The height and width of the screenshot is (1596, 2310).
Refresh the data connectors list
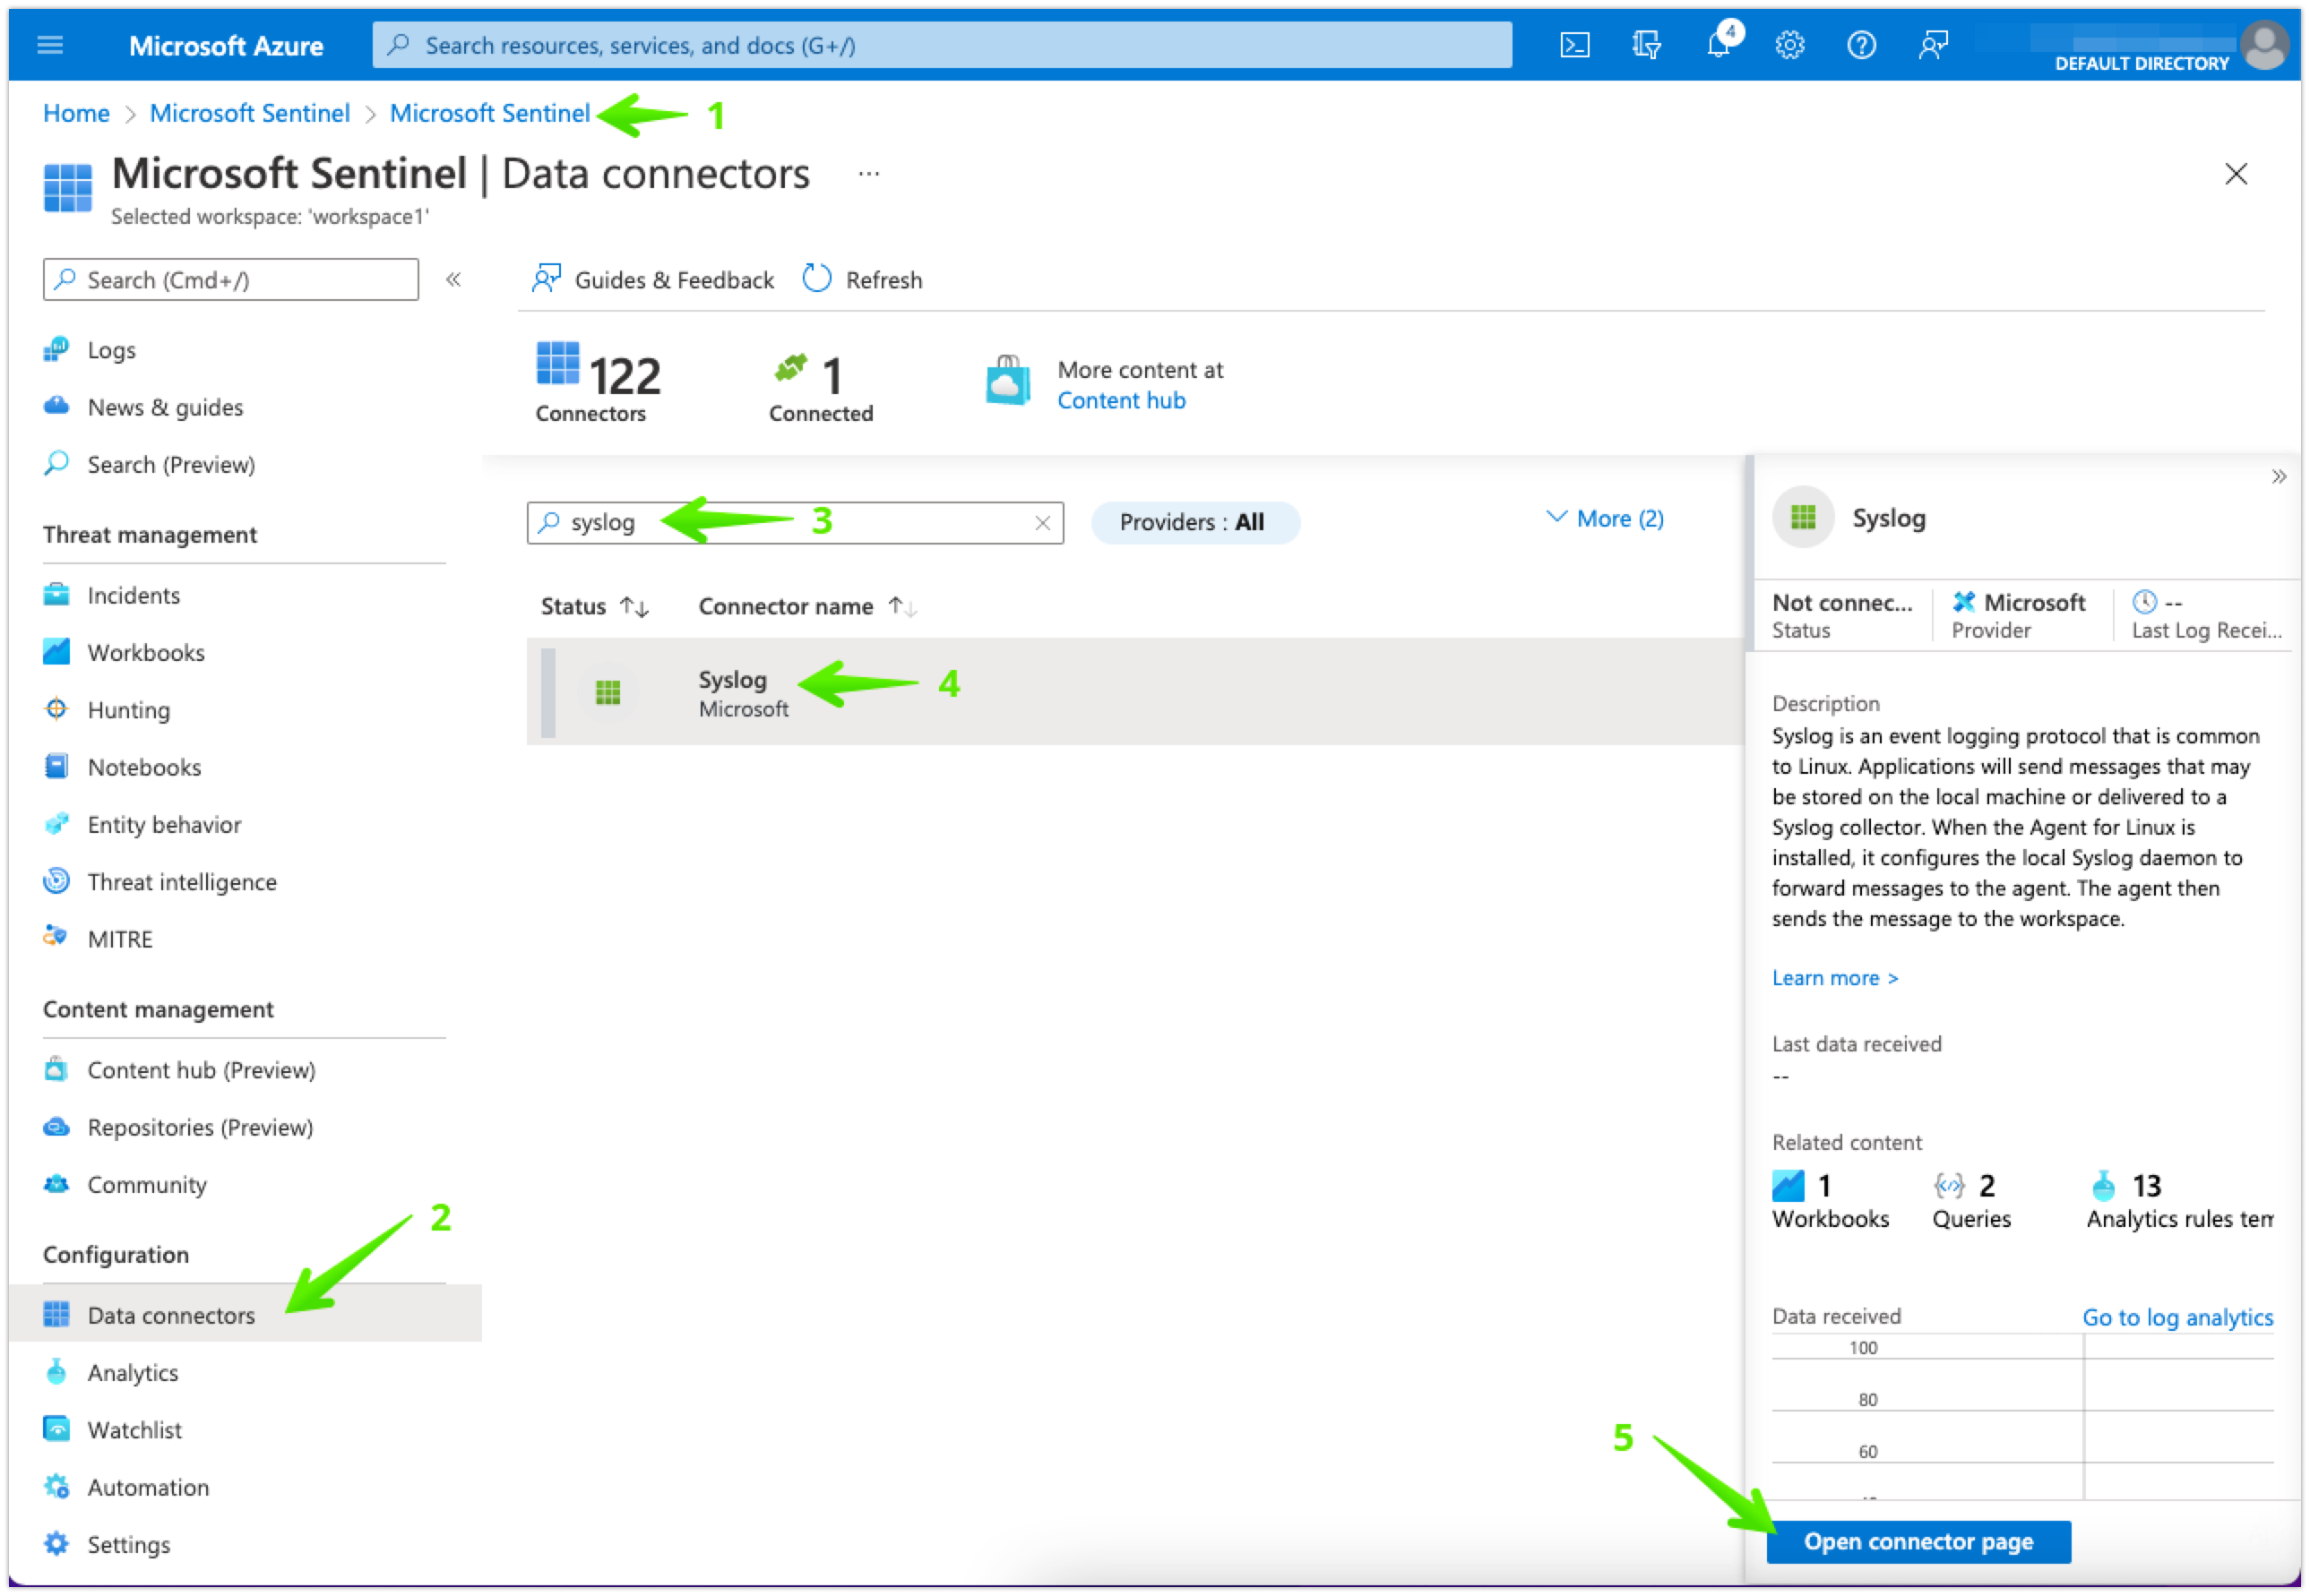tap(862, 279)
